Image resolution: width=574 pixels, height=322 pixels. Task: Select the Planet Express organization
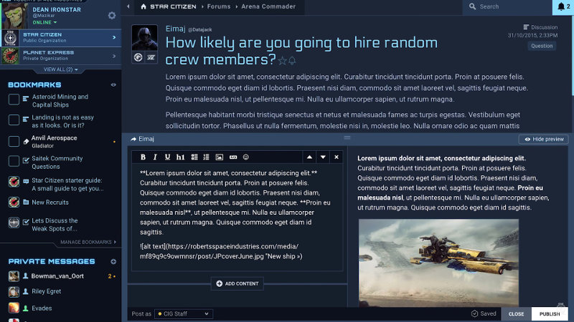[x=61, y=56]
